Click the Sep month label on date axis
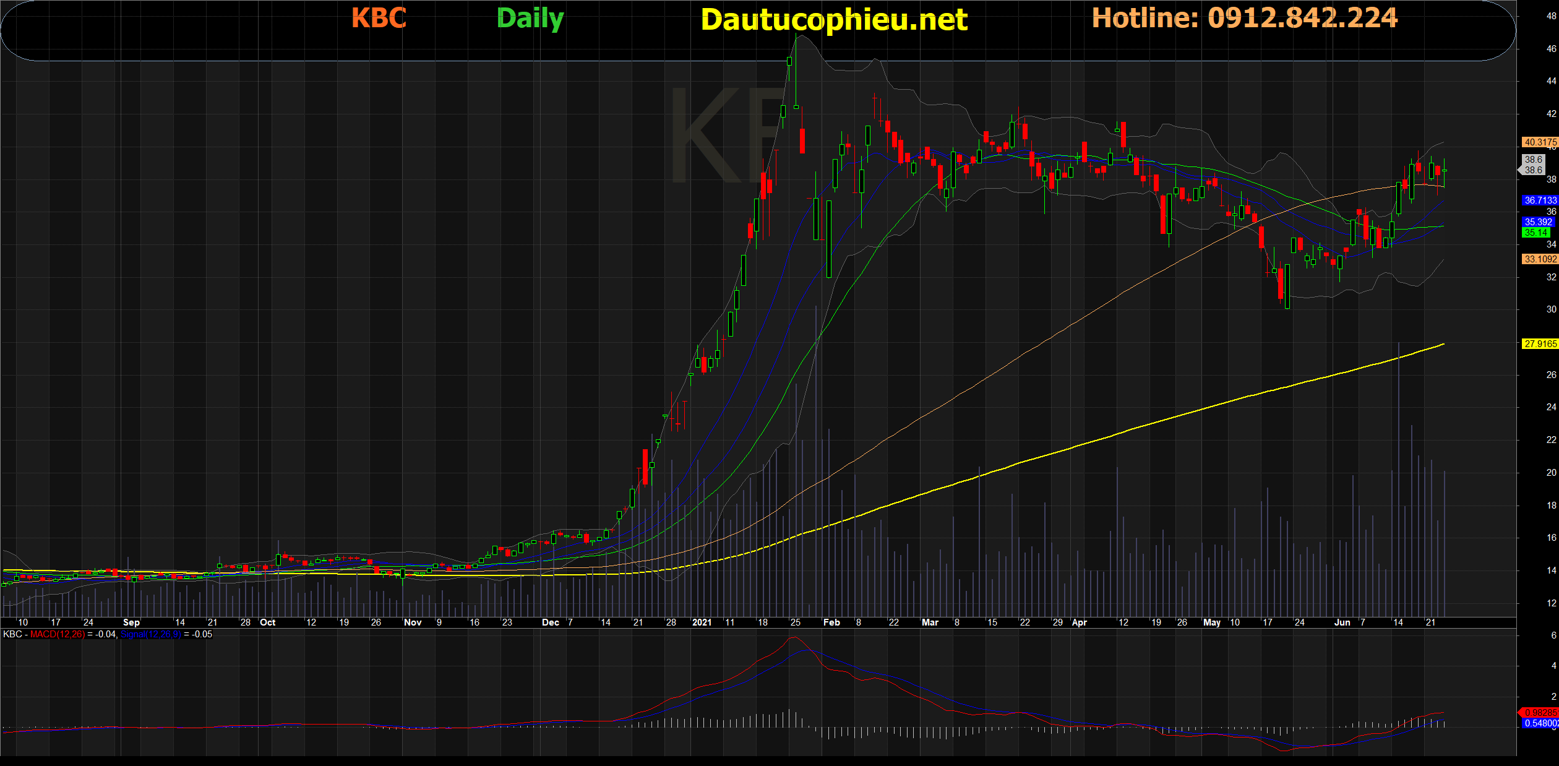1559x766 pixels. tap(131, 622)
